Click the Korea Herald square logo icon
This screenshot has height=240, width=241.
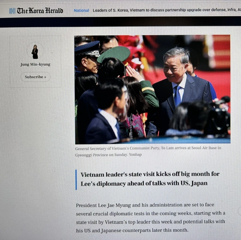pyautogui.click(x=12, y=11)
